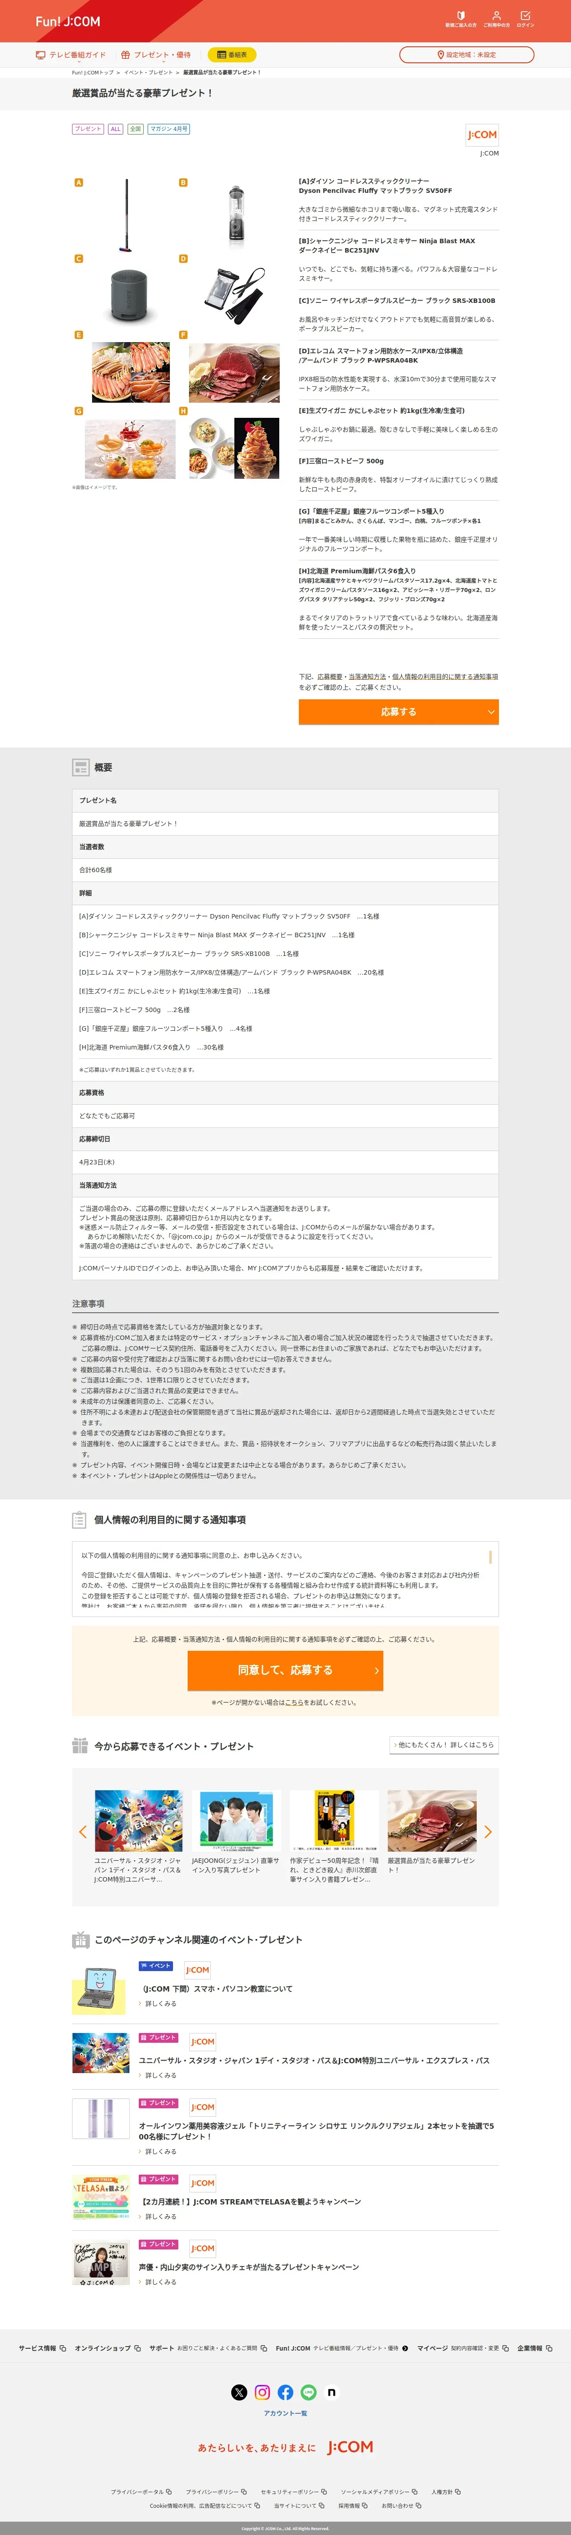Use the scrollbar in the privacy notice box
Viewport: 571px width, 2535px height.
pos(490,1558)
